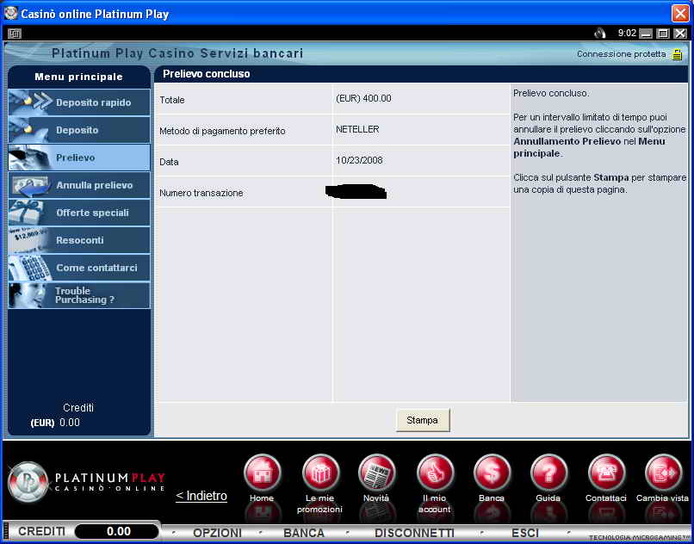Open Il mio account thumbs-up icon
This screenshot has height=544, width=694.
[436, 473]
